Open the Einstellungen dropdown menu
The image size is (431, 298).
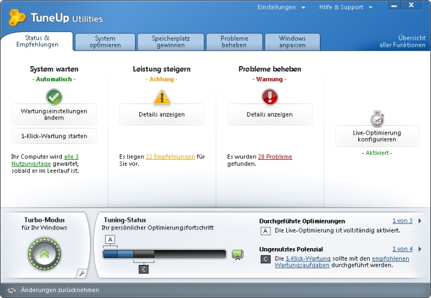[281, 7]
